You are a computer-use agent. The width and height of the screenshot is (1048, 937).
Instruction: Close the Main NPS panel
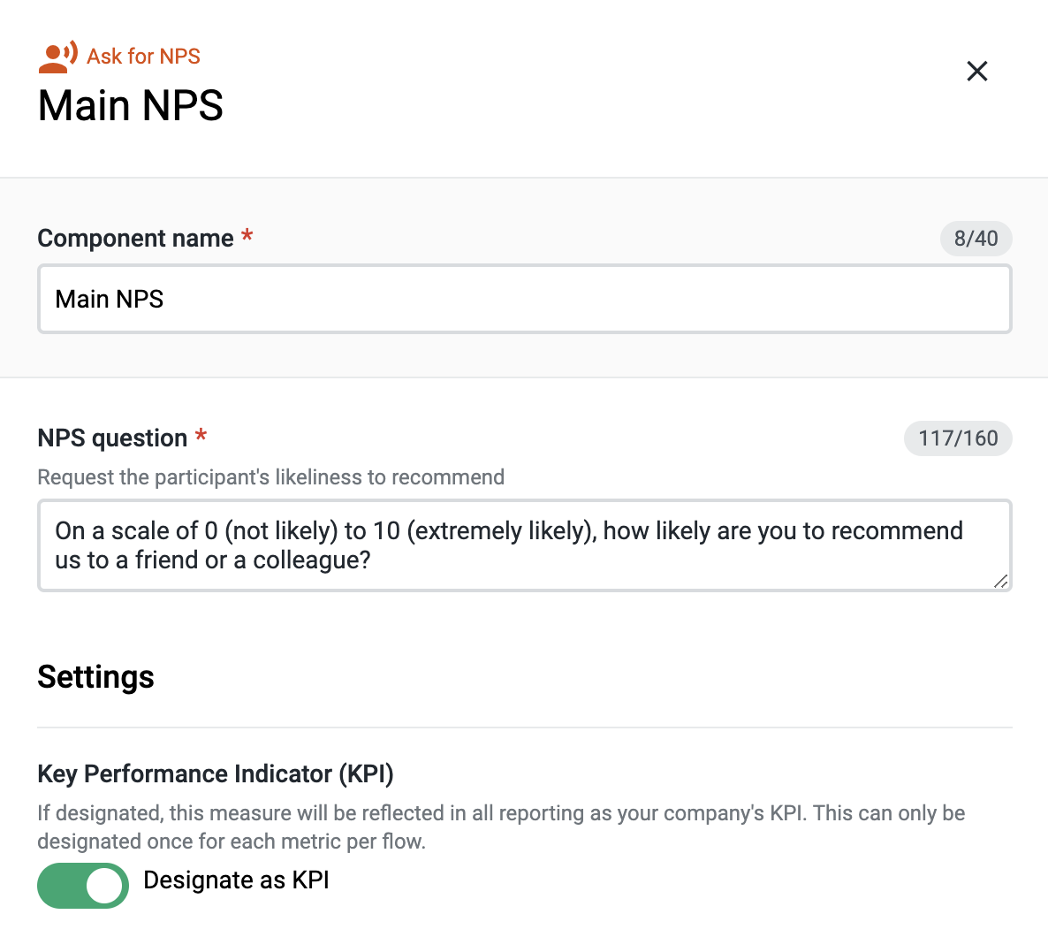(x=976, y=71)
